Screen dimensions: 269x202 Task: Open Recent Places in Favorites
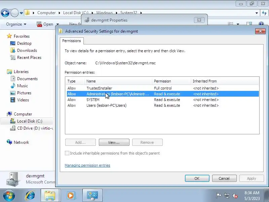pyautogui.click(x=29, y=57)
